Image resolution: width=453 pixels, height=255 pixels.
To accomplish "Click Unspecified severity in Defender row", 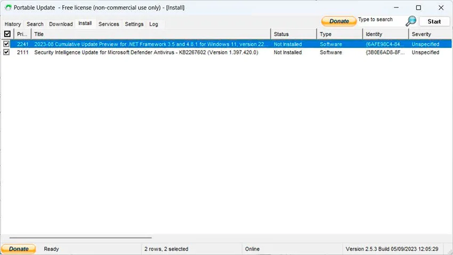I will 425,53.
